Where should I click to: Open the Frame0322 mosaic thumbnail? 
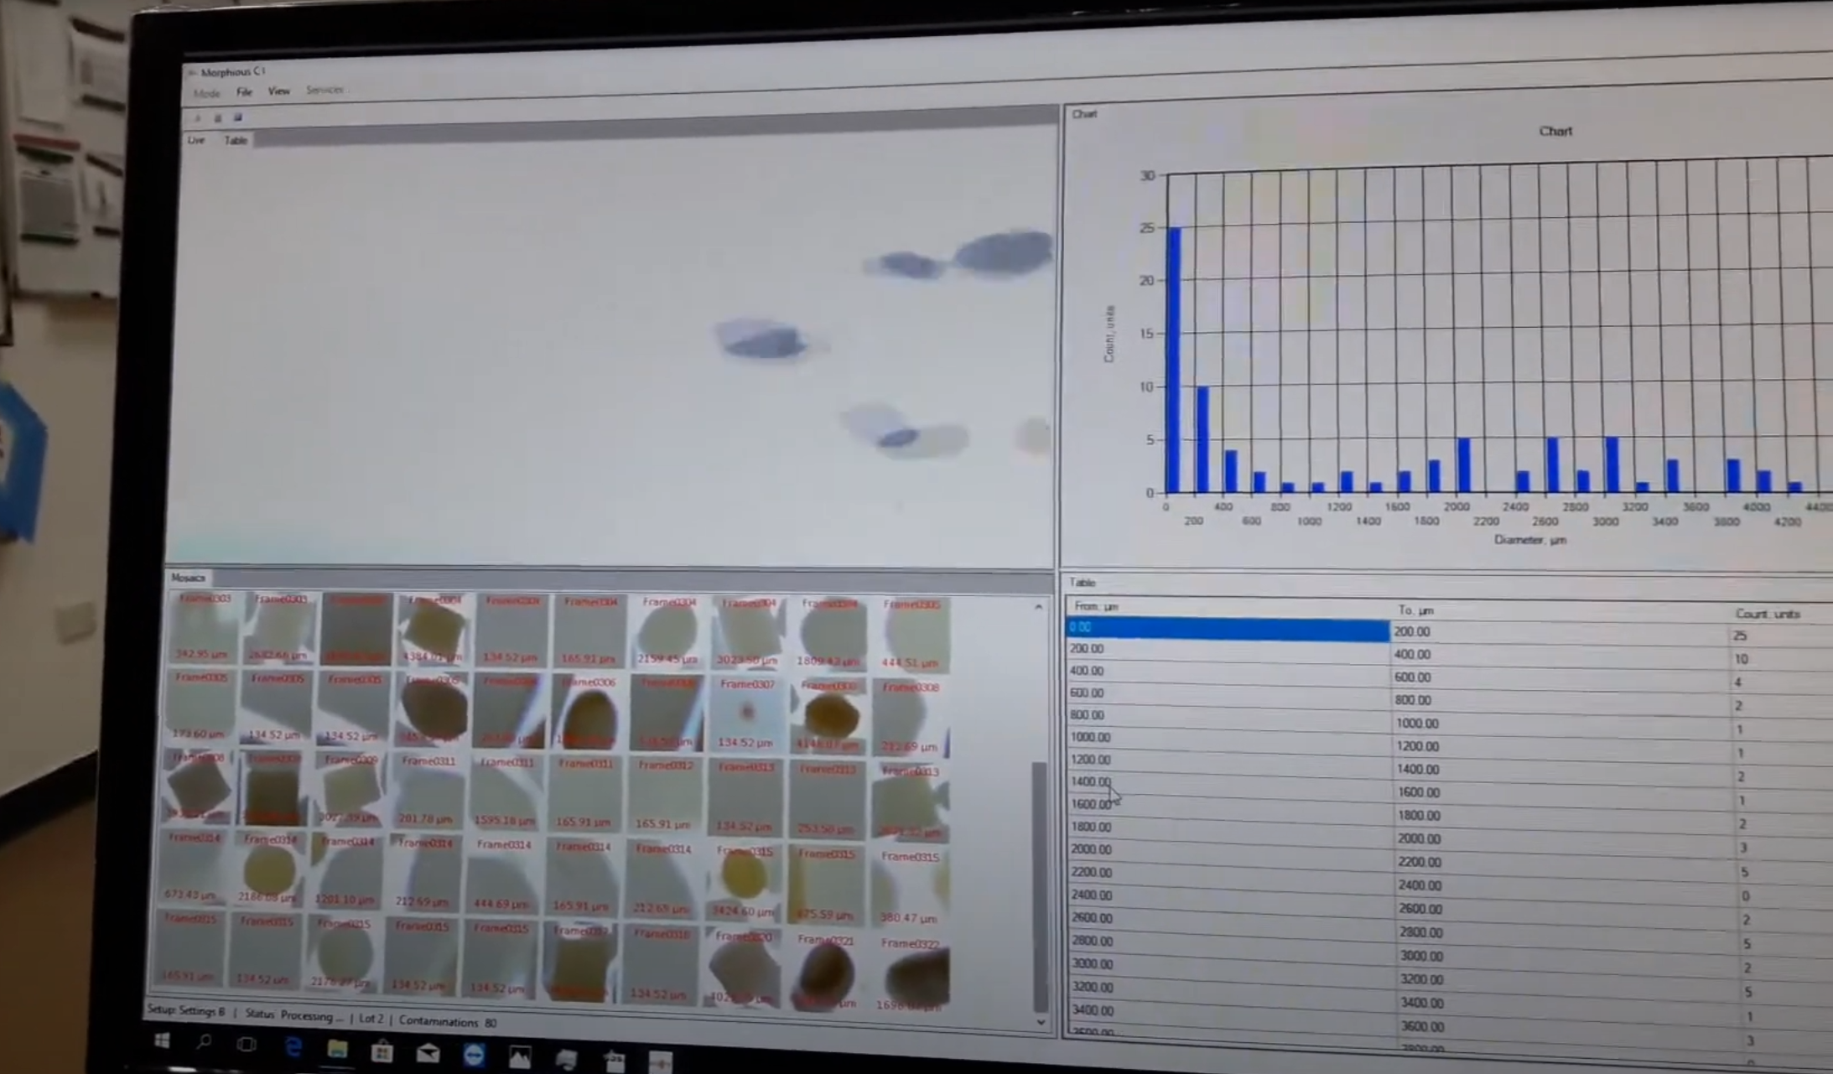click(x=912, y=973)
